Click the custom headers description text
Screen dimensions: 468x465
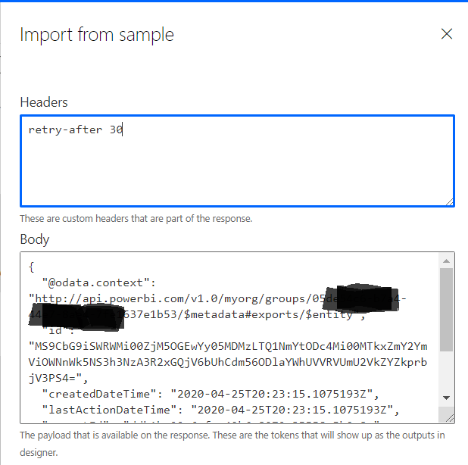[x=136, y=219]
